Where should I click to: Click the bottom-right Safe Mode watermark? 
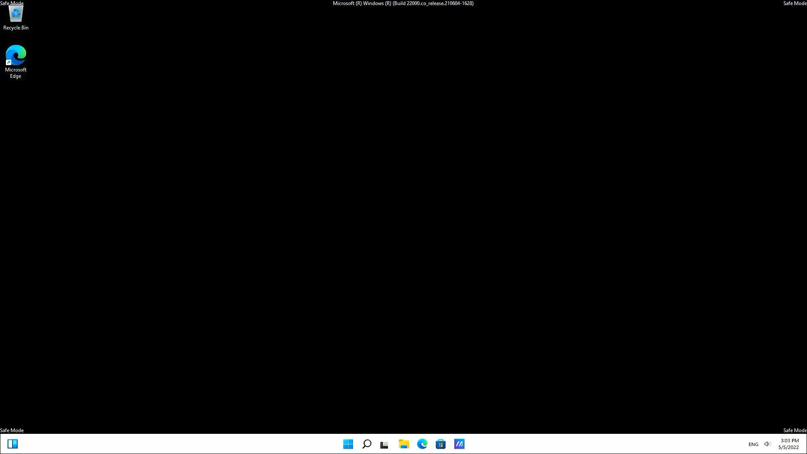[794, 430]
